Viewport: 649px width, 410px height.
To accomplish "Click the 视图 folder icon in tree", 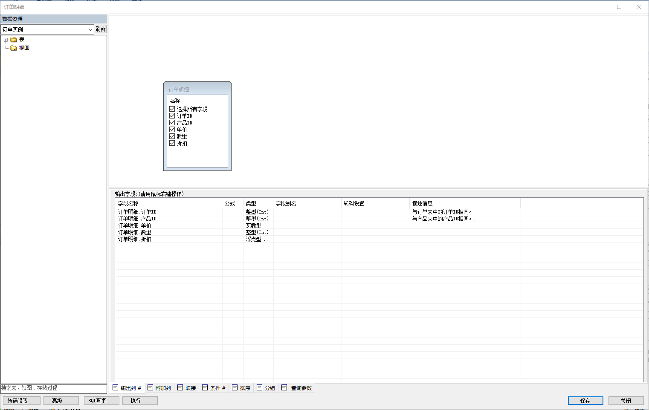I will 14,48.
